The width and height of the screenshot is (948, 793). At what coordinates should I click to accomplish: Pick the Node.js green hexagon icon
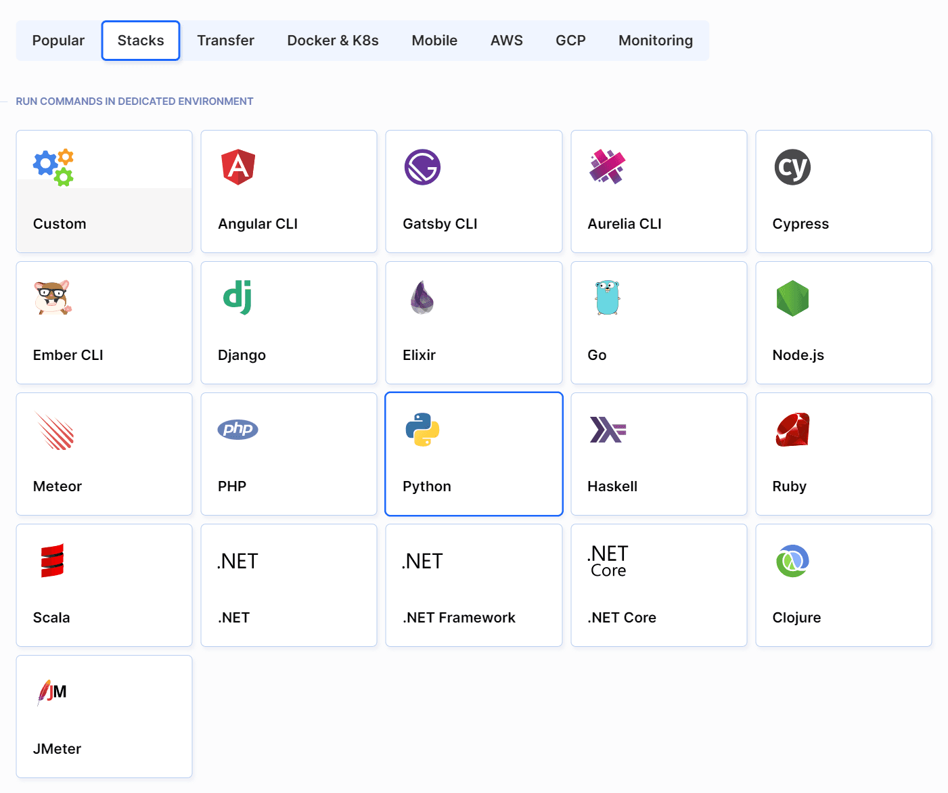click(x=792, y=298)
